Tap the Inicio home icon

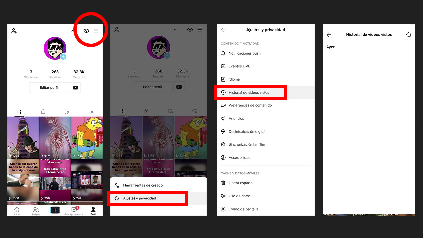[17, 210]
